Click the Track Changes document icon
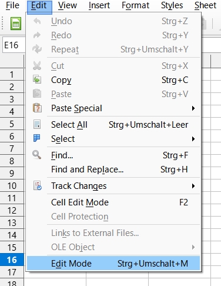 point(38,186)
